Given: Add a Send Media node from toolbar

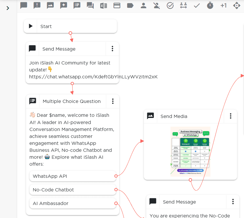Looking at the screenshot, I should 50,5.
